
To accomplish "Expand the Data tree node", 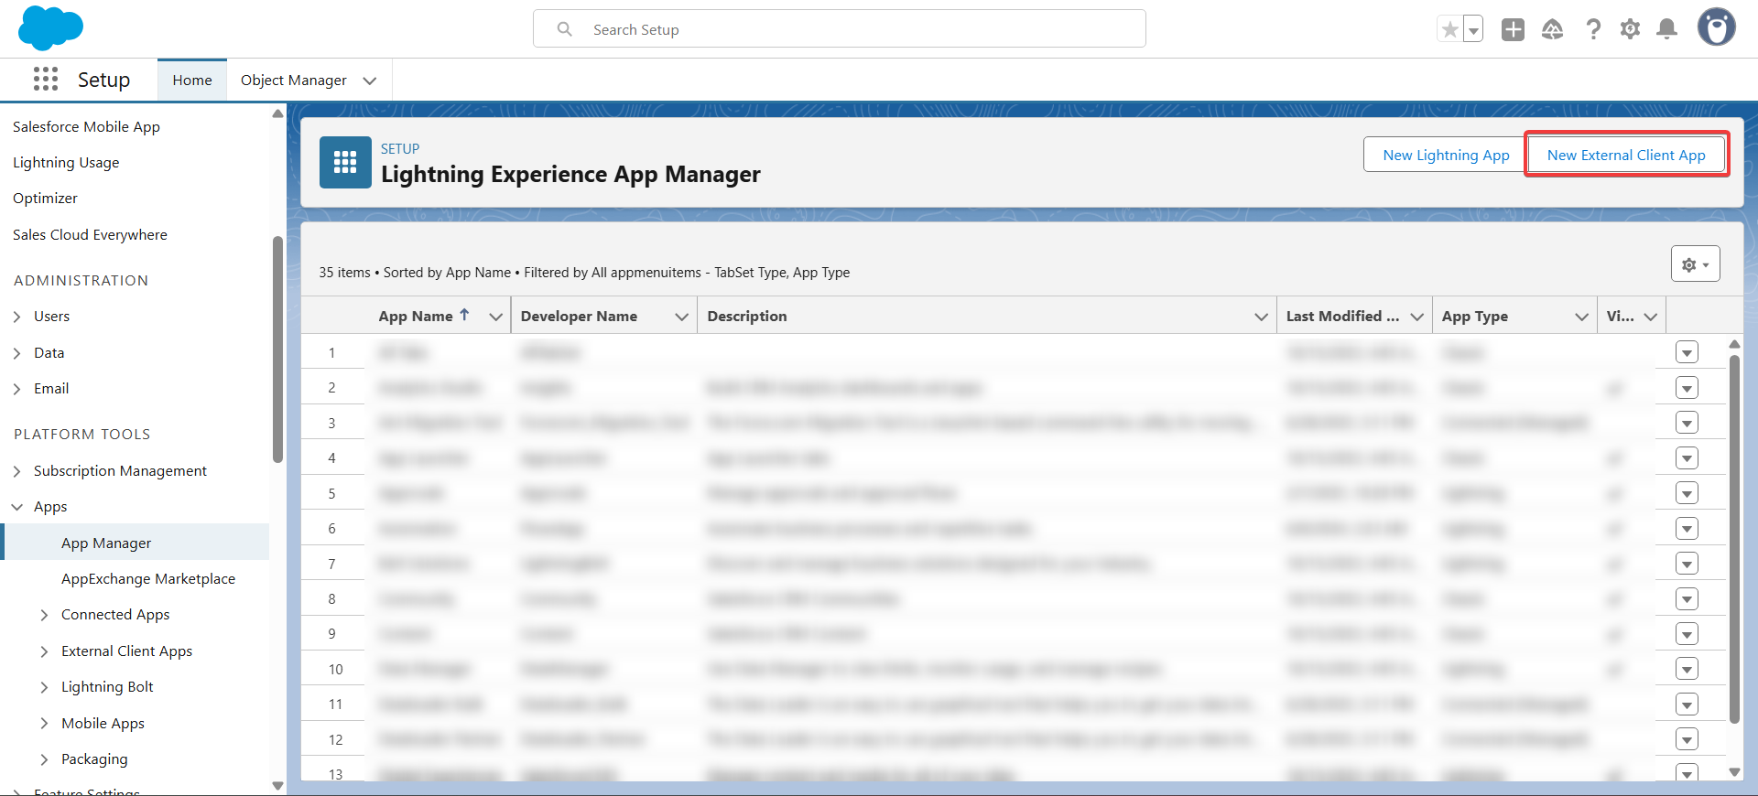I will [17, 353].
